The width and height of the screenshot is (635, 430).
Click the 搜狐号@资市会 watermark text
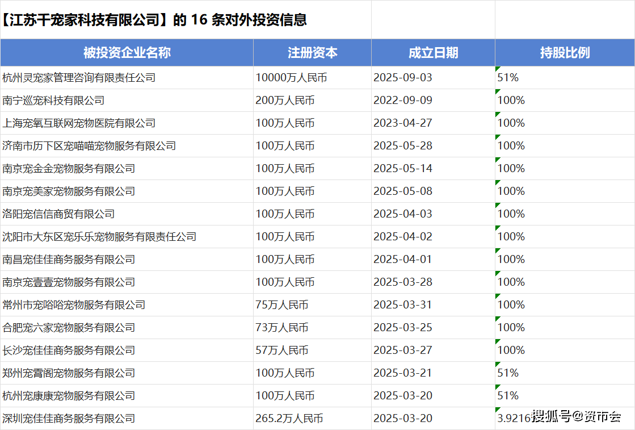coord(577,417)
